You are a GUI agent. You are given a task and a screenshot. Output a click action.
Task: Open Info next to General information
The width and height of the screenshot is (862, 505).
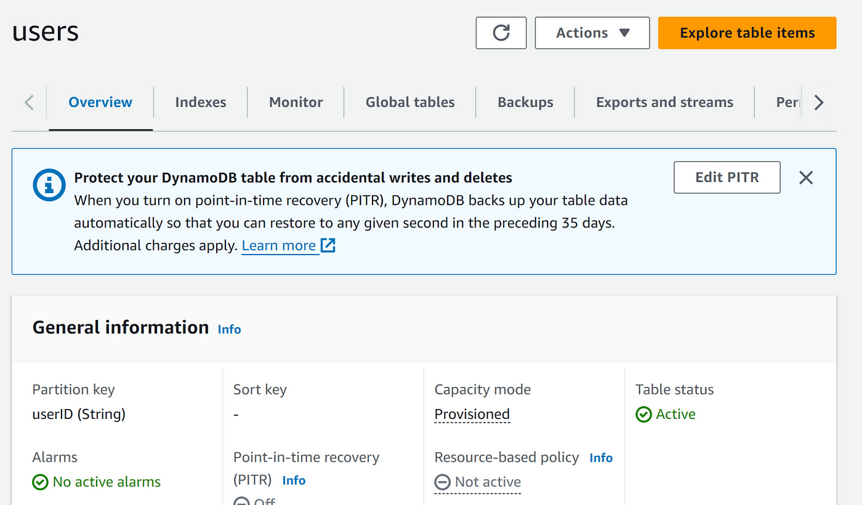click(229, 329)
